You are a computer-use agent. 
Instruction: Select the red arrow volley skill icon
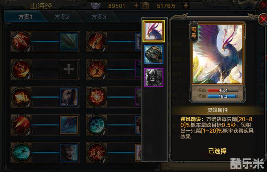point(21,41)
